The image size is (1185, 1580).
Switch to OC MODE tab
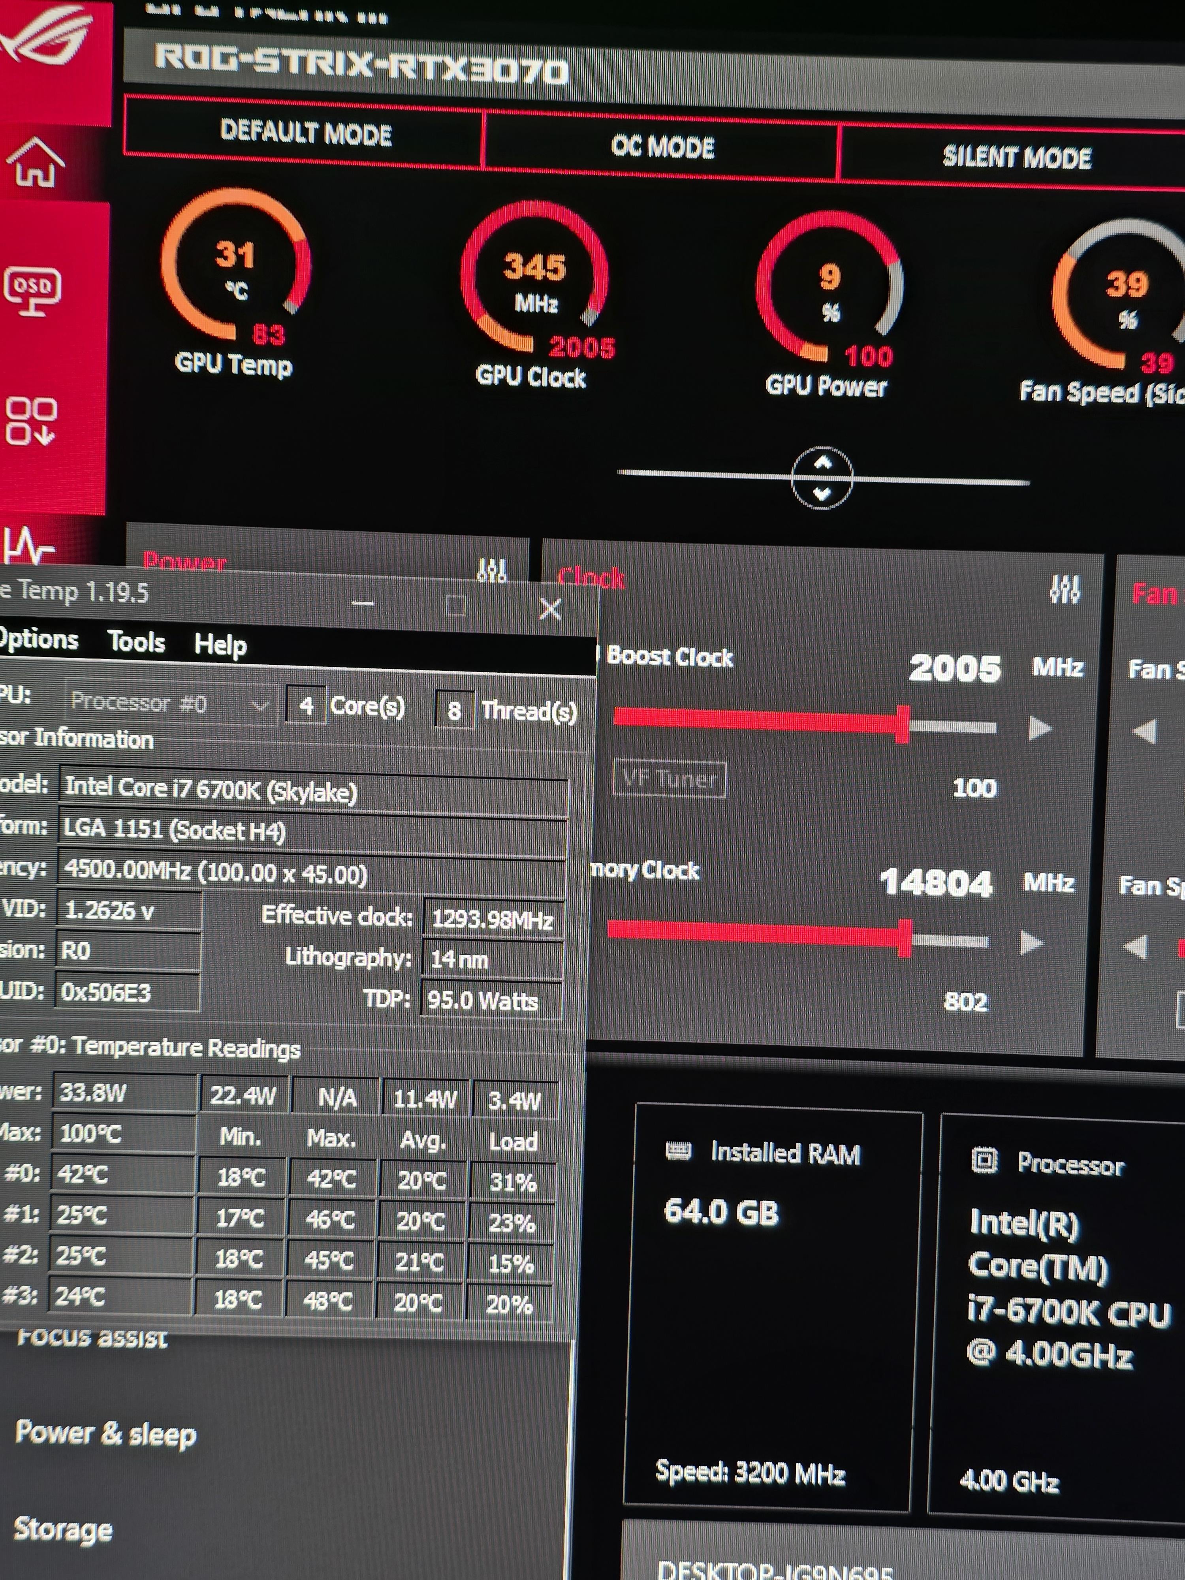[662, 147]
